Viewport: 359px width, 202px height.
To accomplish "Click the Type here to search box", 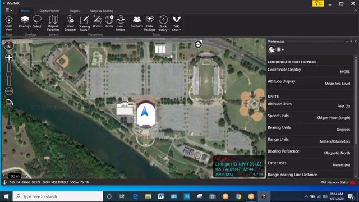I will click(58, 196).
